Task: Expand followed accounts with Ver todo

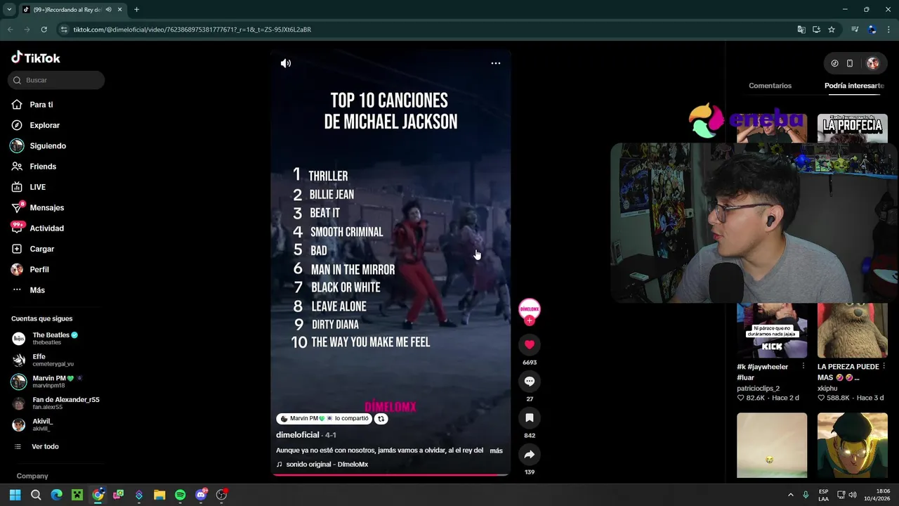Action: click(45, 447)
